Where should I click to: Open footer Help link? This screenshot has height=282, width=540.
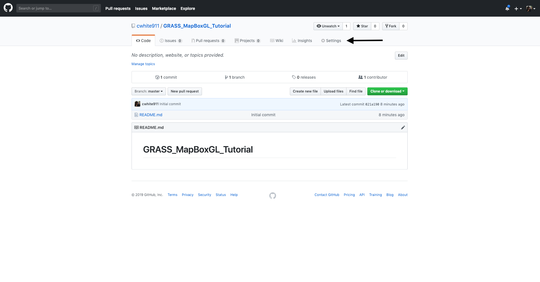click(234, 195)
